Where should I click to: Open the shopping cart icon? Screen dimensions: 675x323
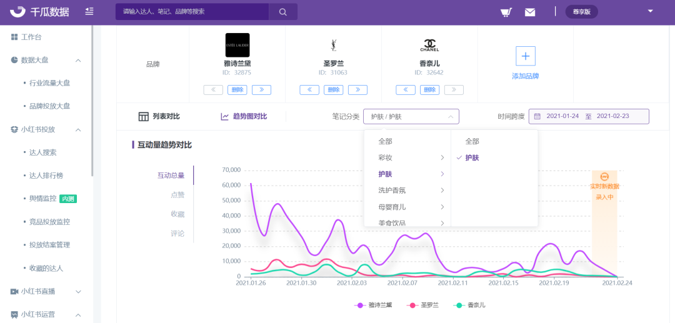pos(506,12)
